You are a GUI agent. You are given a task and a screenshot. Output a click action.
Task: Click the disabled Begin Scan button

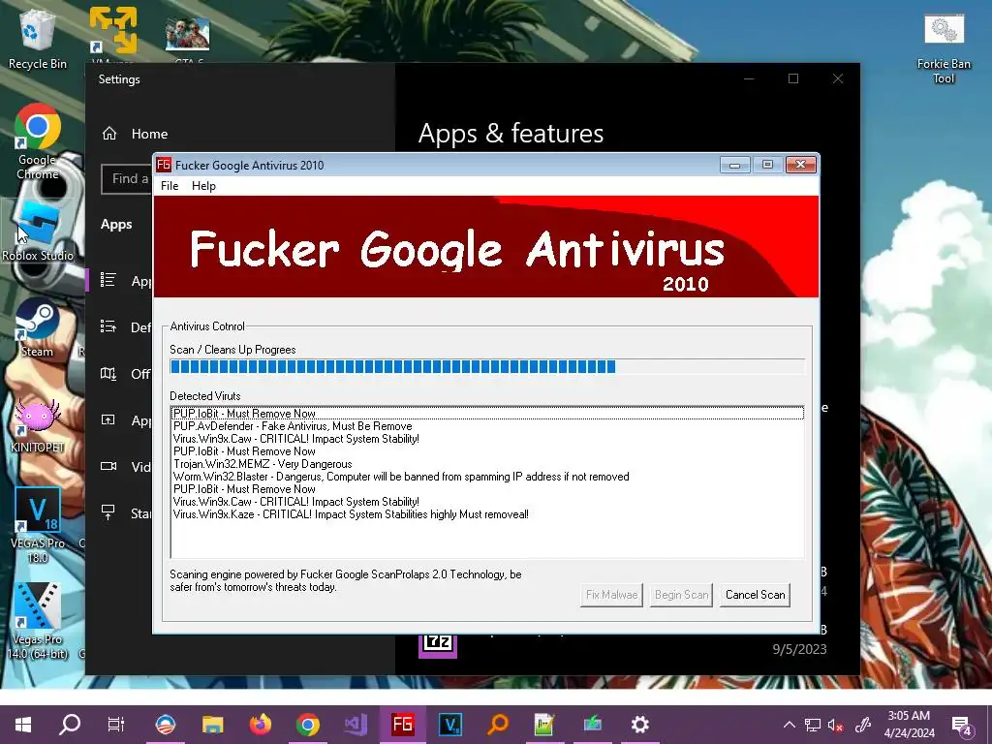681,595
